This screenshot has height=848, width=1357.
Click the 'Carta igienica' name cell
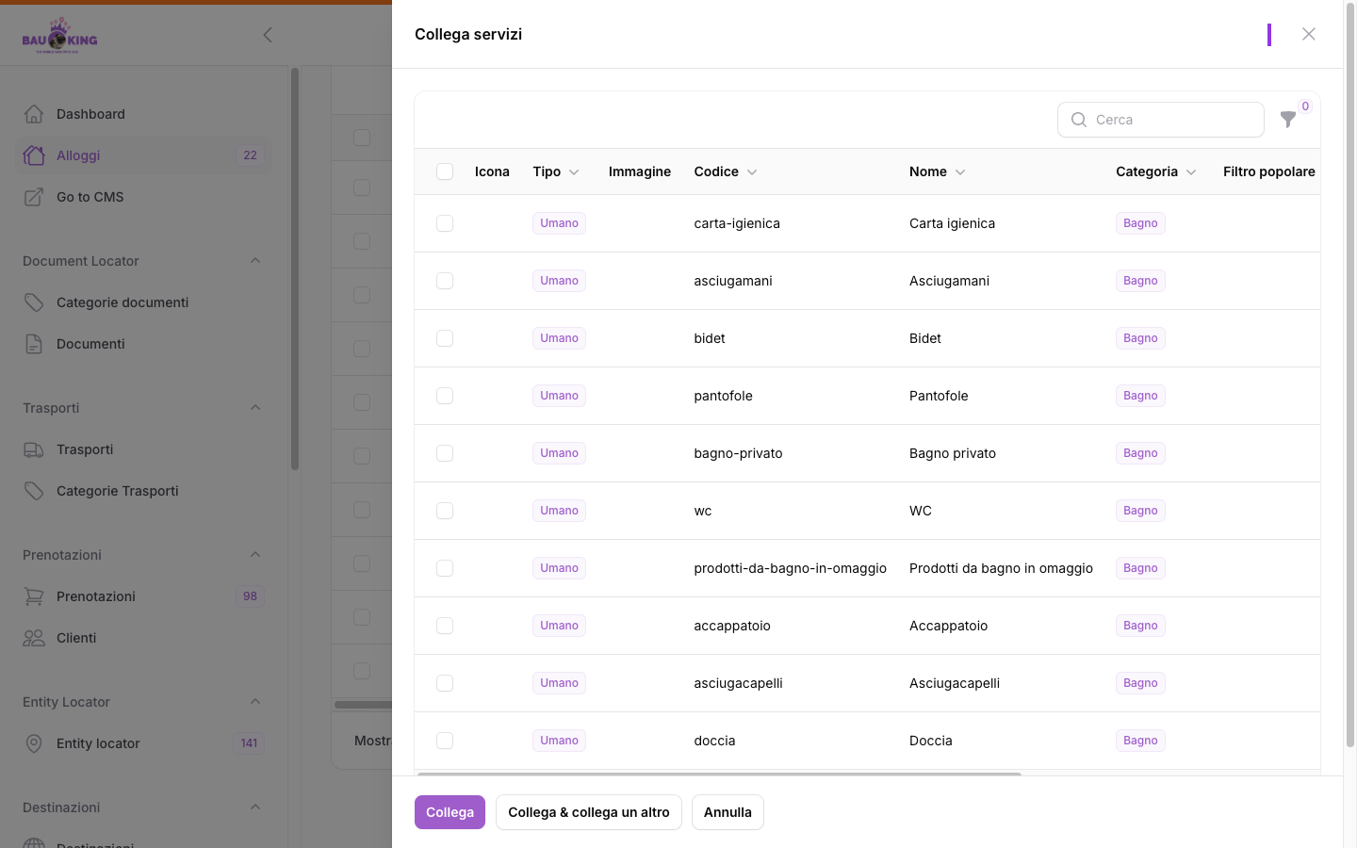[x=952, y=223]
